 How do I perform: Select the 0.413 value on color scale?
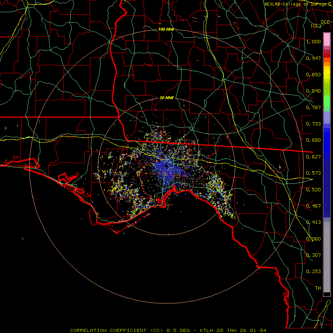pos(313,222)
